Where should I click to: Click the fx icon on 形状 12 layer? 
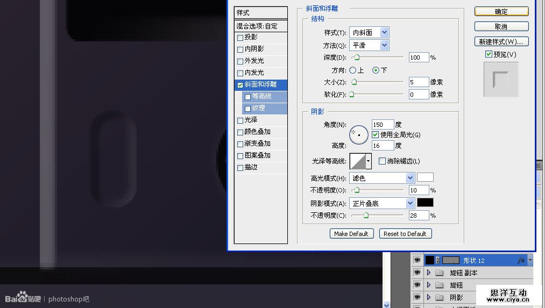point(521,260)
